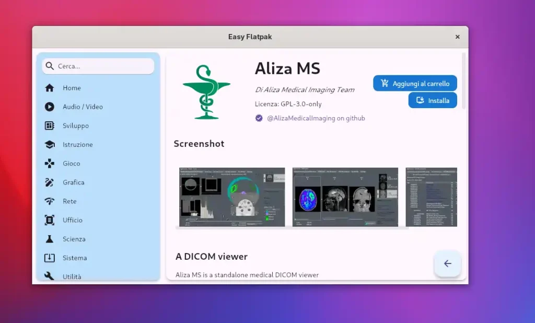
Task: Click the Rete network icon
Action: point(50,201)
